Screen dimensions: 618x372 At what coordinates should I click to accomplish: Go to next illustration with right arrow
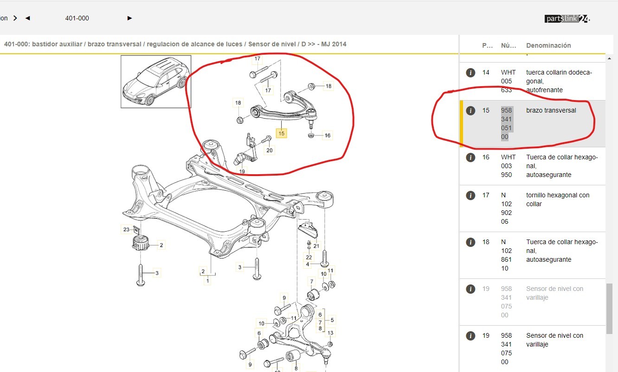point(129,18)
